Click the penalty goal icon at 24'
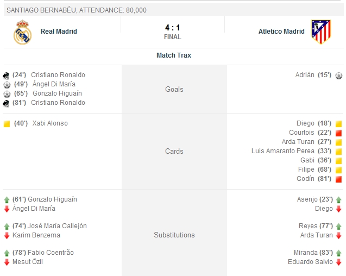The image size is (346, 276). click(7, 76)
